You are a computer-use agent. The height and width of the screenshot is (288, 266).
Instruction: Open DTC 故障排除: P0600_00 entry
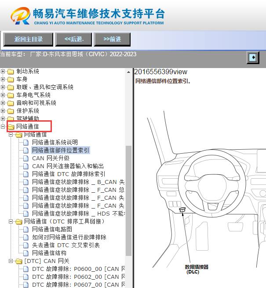79,269
